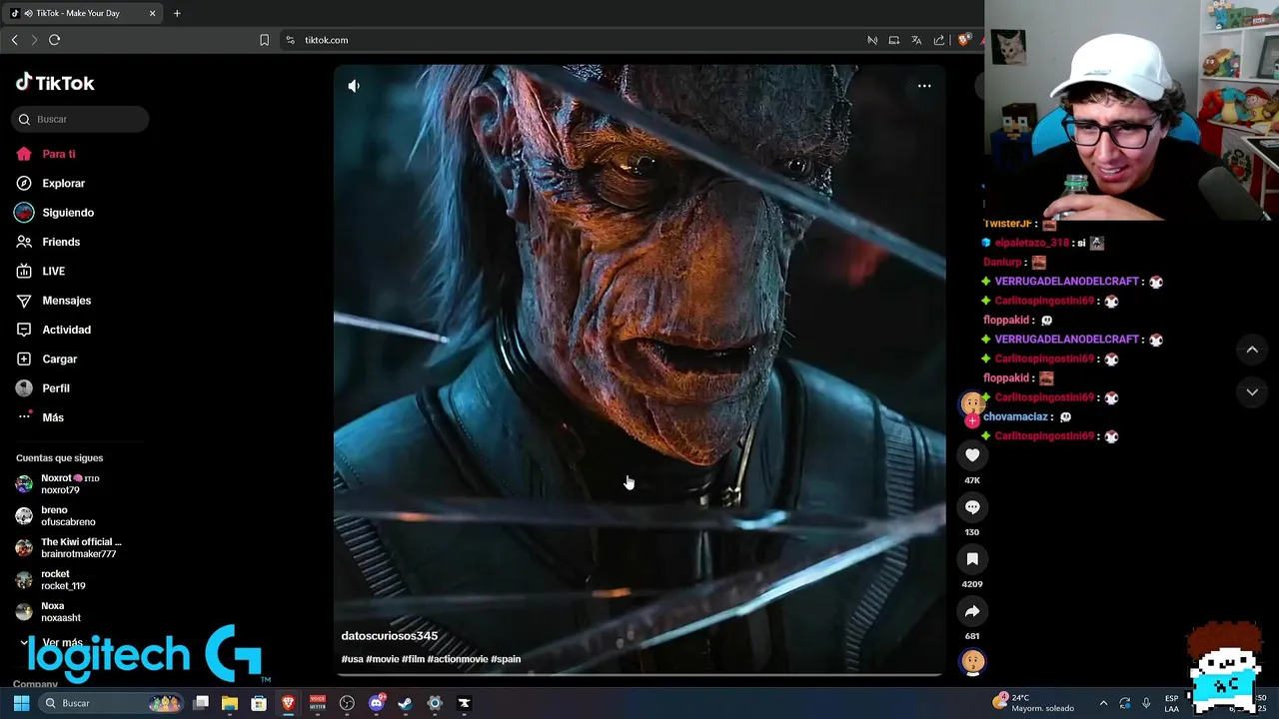Open Microsoft Store from the taskbar
Image resolution: width=1279 pixels, height=719 pixels.
(x=259, y=703)
